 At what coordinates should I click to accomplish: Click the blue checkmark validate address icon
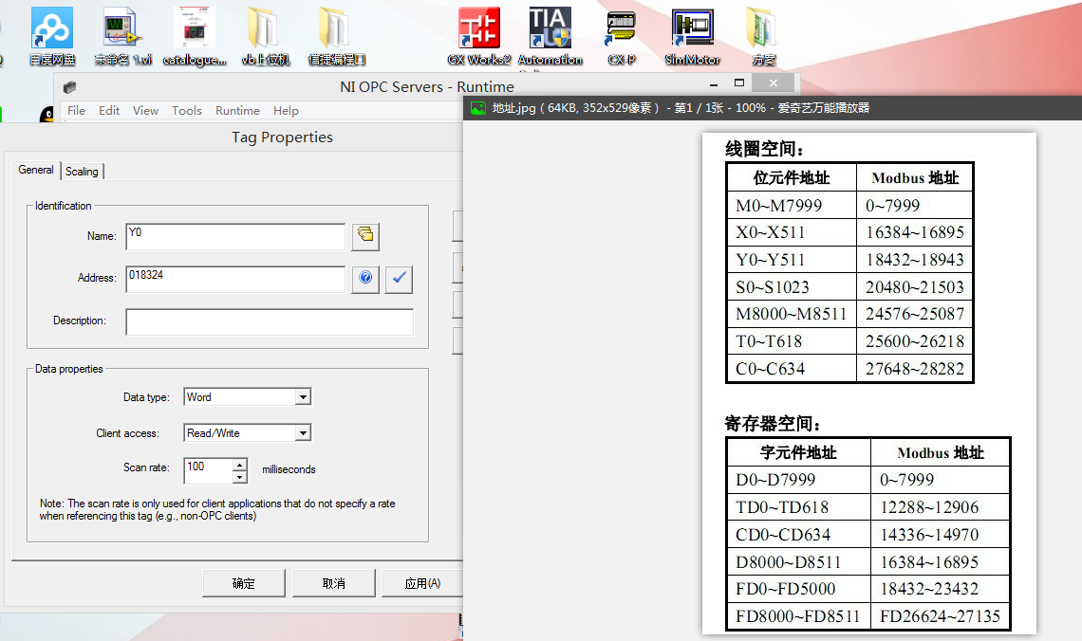tap(399, 279)
